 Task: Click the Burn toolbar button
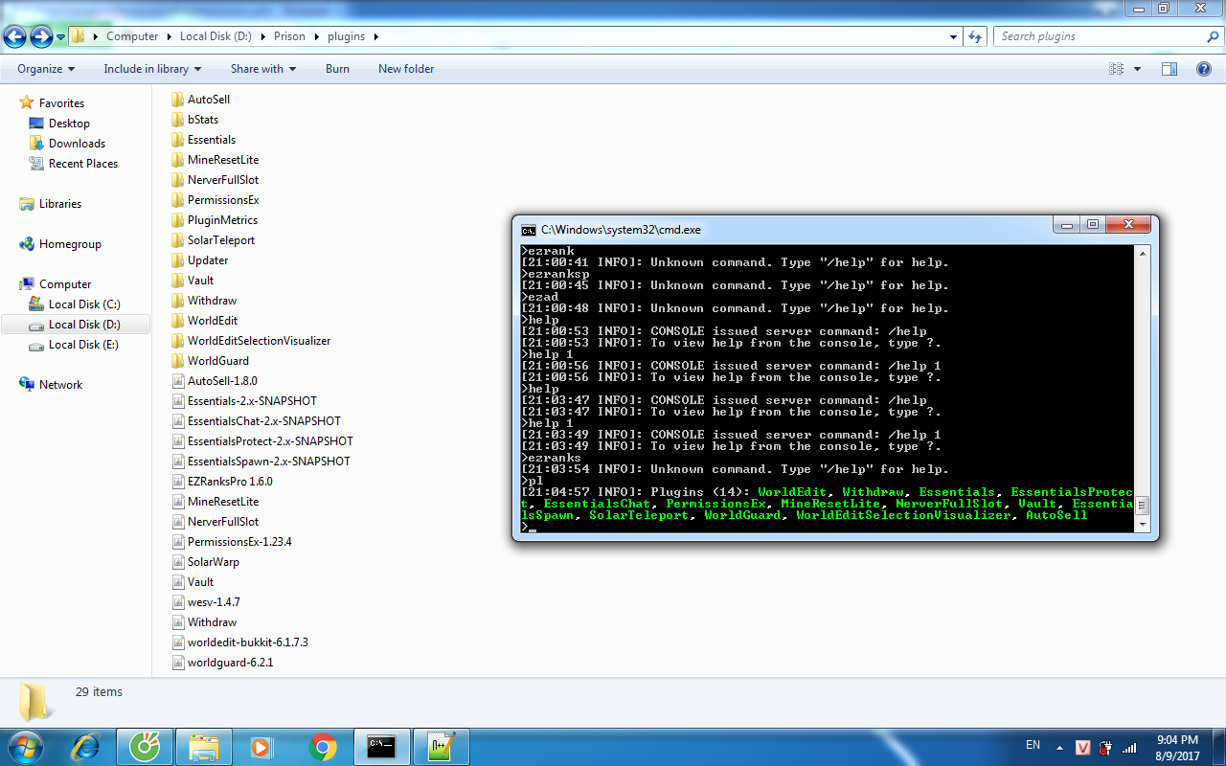click(x=337, y=69)
